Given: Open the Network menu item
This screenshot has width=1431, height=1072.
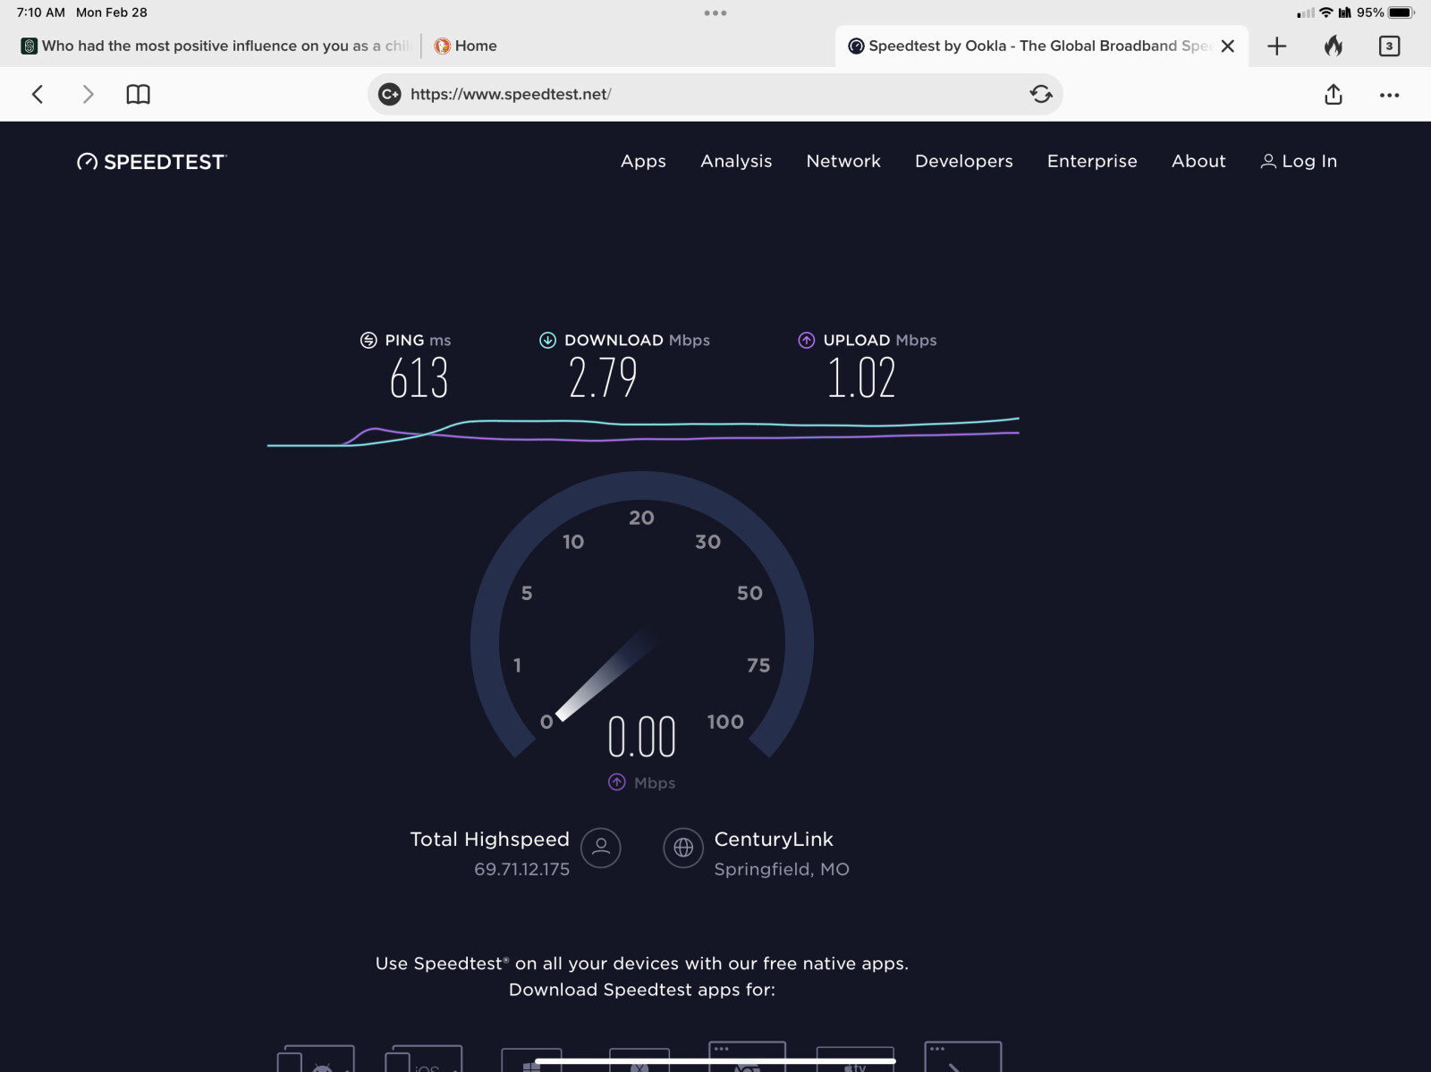Looking at the screenshot, I should coord(843,161).
